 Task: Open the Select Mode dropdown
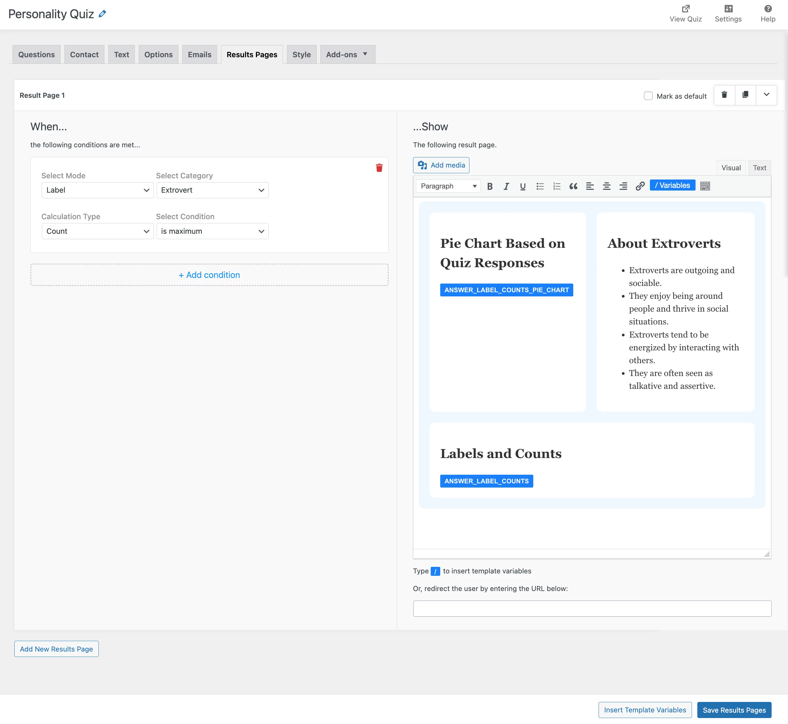pyautogui.click(x=97, y=191)
